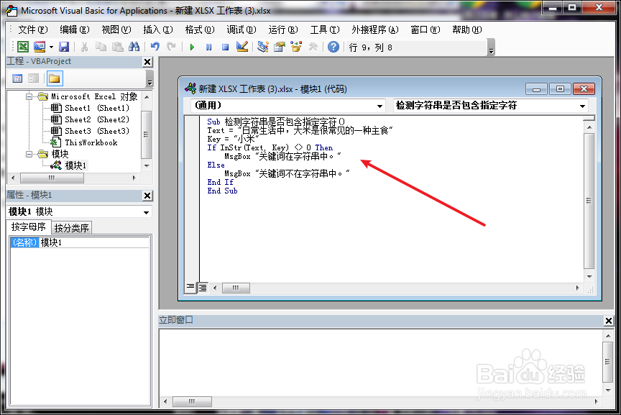The image size is (621, 415).
Task: Click the Paste clipboard icon
Action: [118, 47]
